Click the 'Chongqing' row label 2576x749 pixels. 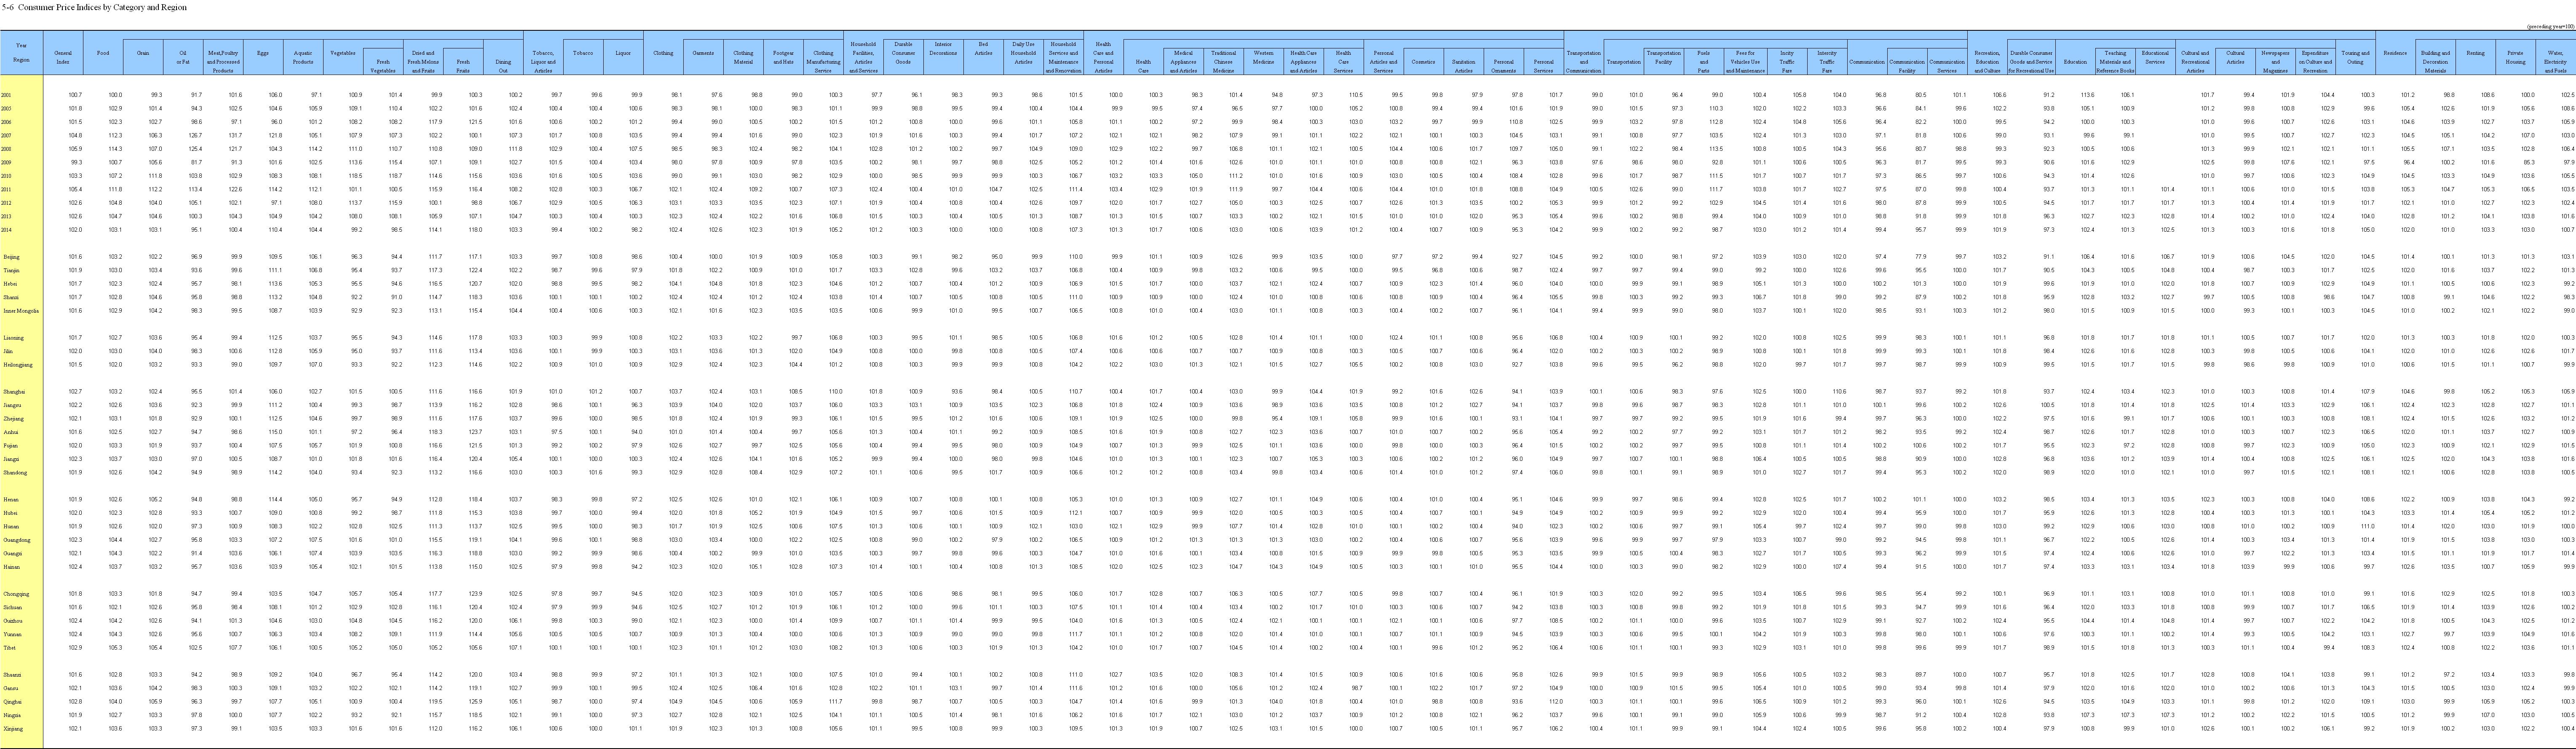pos(16,594)
